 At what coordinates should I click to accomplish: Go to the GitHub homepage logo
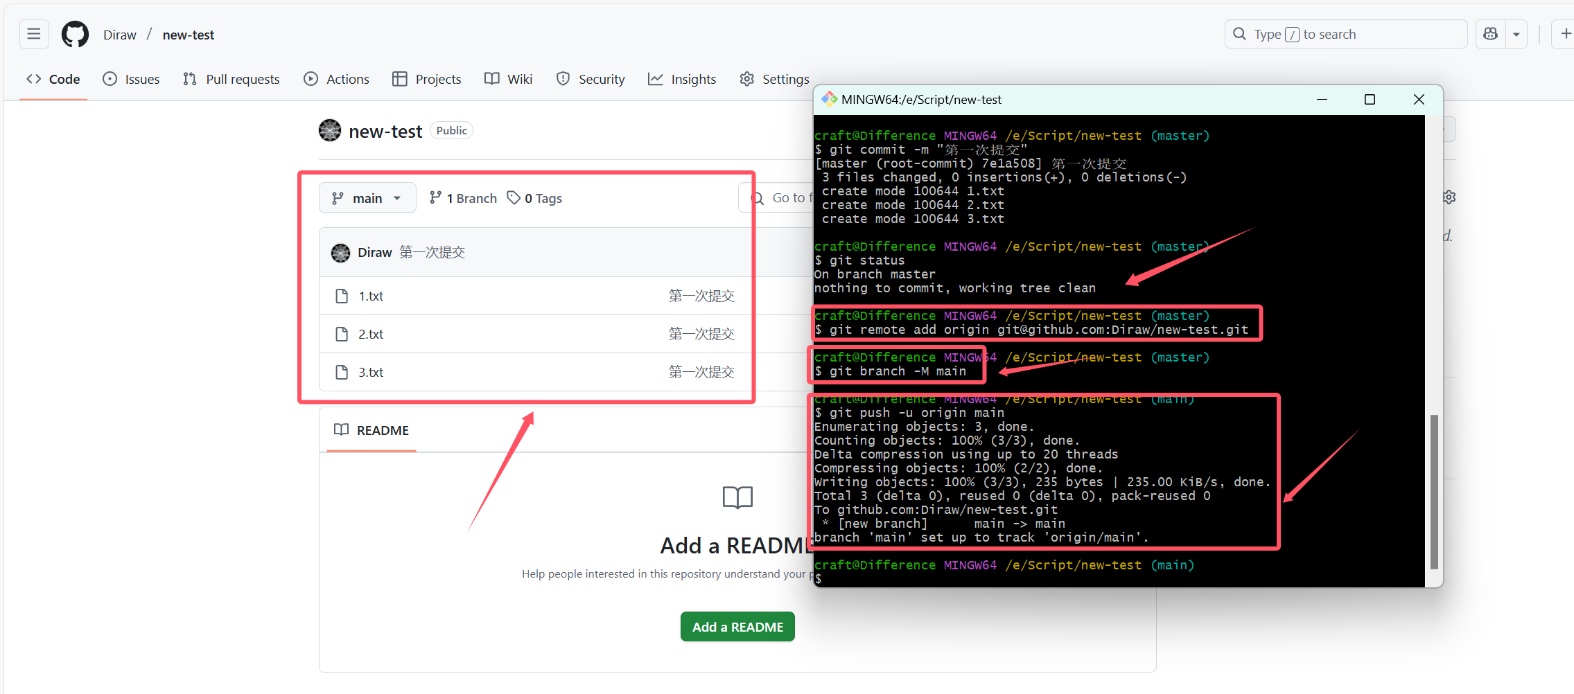75,34
